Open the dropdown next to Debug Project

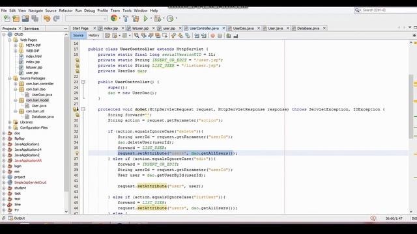pyautogui.click(x=164, y=18)
